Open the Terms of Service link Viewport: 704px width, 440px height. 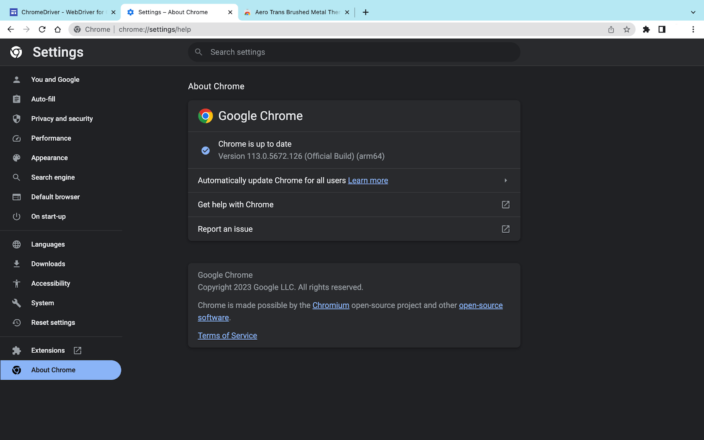coord(227,335)
